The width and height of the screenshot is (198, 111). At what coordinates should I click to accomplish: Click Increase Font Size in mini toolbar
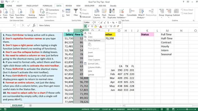(101, 23)
